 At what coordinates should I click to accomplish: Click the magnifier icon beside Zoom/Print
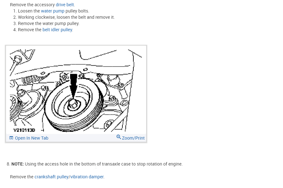[119, 137]
